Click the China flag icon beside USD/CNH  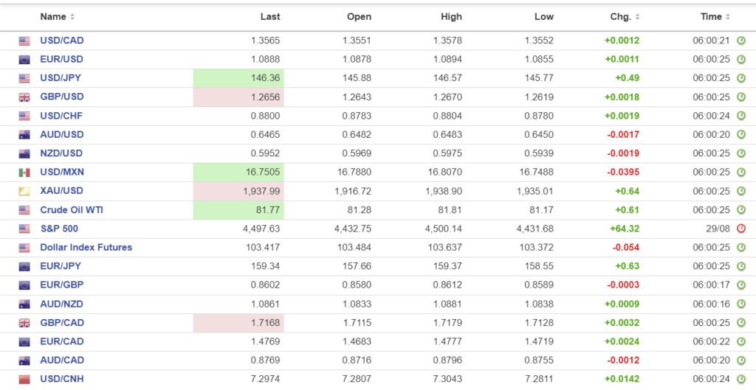(x=24, y=379)
